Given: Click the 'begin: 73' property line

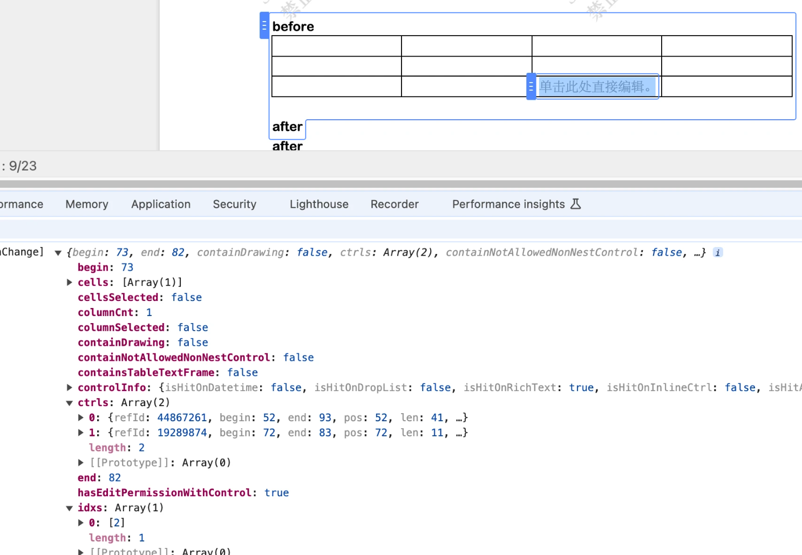Looking at the screenshot, I should click(105, 267).
